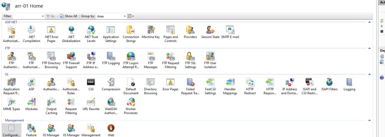This screenshot has width=385, height=137.
Task: Open Handler Mappings feature
Action: coord(230,86)
